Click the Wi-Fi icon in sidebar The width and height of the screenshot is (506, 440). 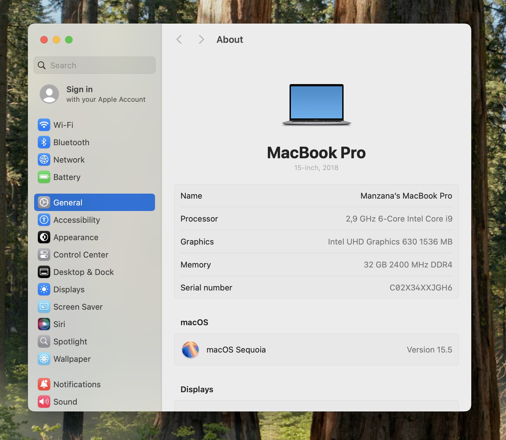tap(44, 125)
